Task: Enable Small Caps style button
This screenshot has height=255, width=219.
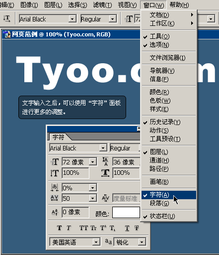Action: (93, 228)
